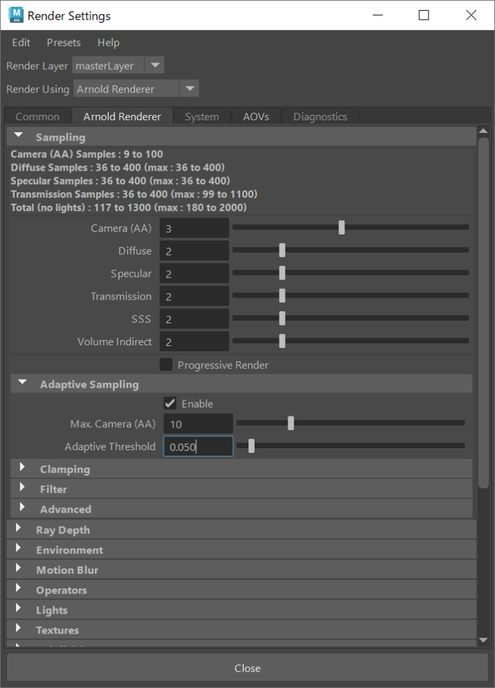Image resolution: width=495 pixels, height=688 pixels.
Task: Click the Max. Camera (AA) slider handle
Action: point(291,423)
